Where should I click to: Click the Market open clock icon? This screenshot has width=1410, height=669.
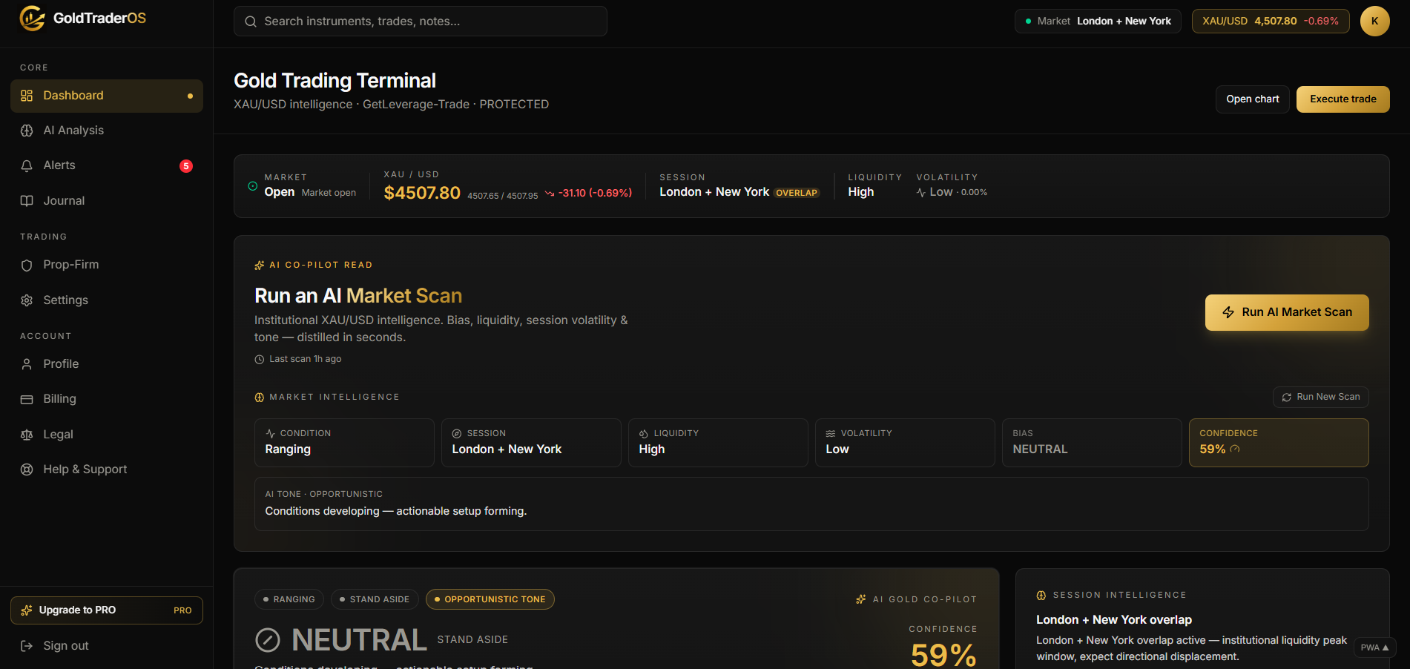coord(253,186)
